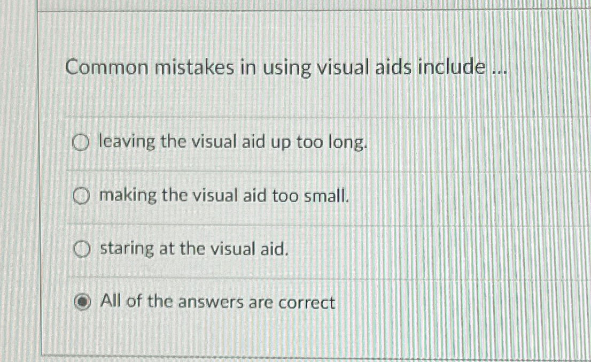The width and height of the screenshot is (591, 362).
Task: Select 'making the visual aid too small' option
Action: 80,196
